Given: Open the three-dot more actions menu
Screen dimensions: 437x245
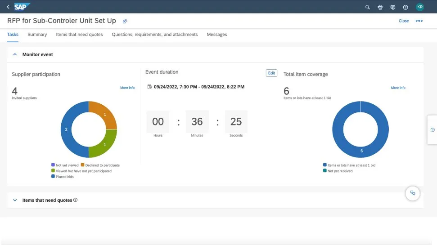Looking at the screenshot, I should 419,21.
